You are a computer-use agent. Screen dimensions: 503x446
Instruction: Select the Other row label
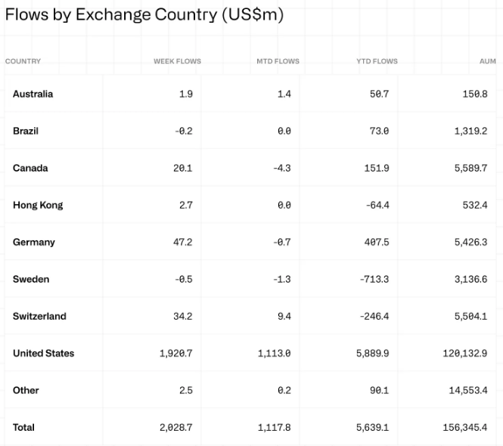(x=26, y=390)
